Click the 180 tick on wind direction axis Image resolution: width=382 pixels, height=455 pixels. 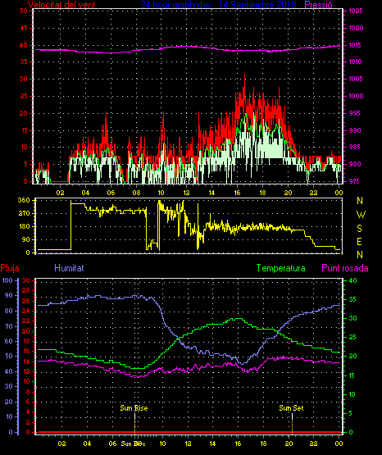[x=24, y=226]
